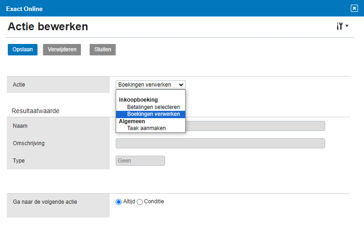Image resolution: width=364 pixels, height=234 pixels.
Task: Click the Algemeen group header
Action: point(132,121)
